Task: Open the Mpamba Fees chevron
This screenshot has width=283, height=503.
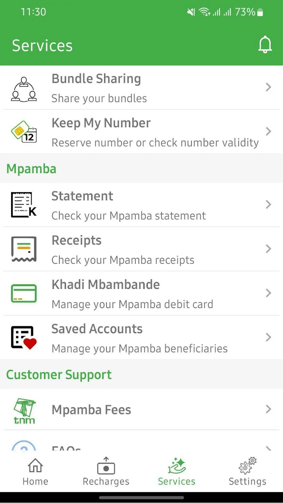Action: (268, 409)
